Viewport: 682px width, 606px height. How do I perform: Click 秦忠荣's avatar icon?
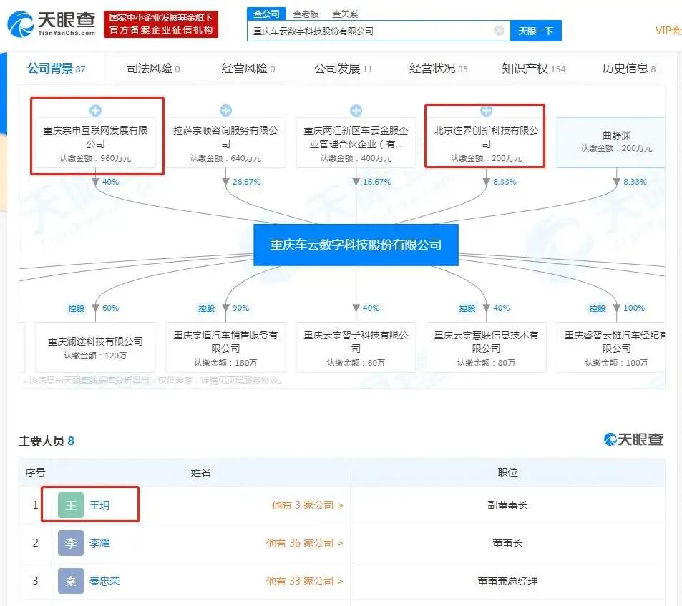coord(70,581)
